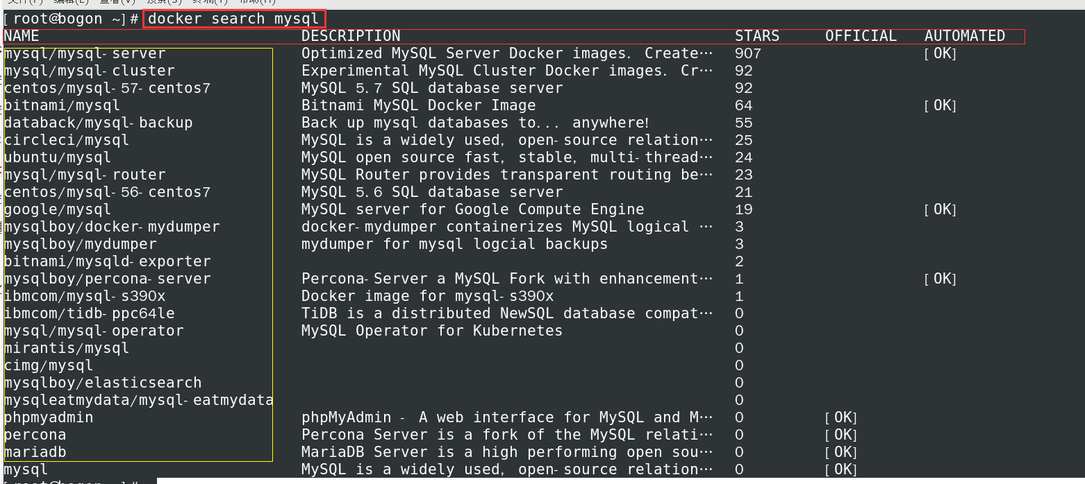Select the star count '64'
This screenshot has height=484, width=1085.
click(x=744, y=105)
